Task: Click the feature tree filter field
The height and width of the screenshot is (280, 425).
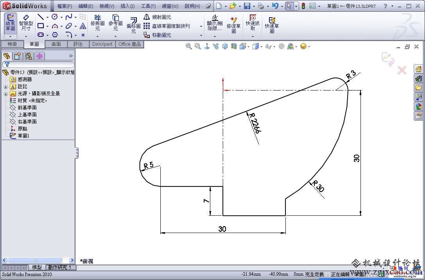Action: click(38, 64)
